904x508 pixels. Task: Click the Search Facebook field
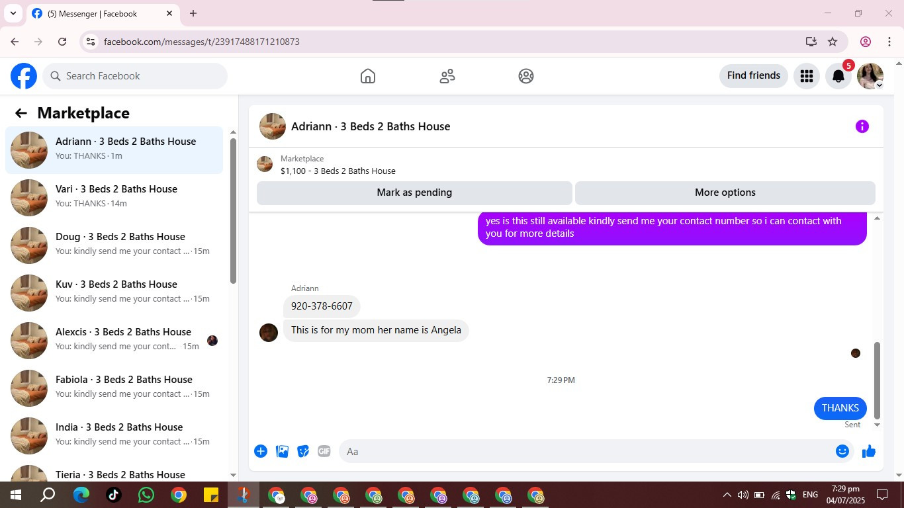point(135,76)
